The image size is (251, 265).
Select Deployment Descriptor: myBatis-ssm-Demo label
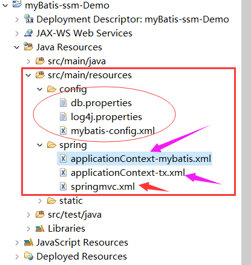pyautogui.click(x=132, y=19)
